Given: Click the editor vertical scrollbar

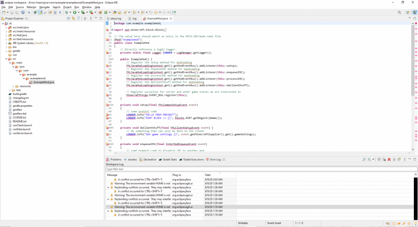Looking at the screenshot, I should tap(413, 60).
